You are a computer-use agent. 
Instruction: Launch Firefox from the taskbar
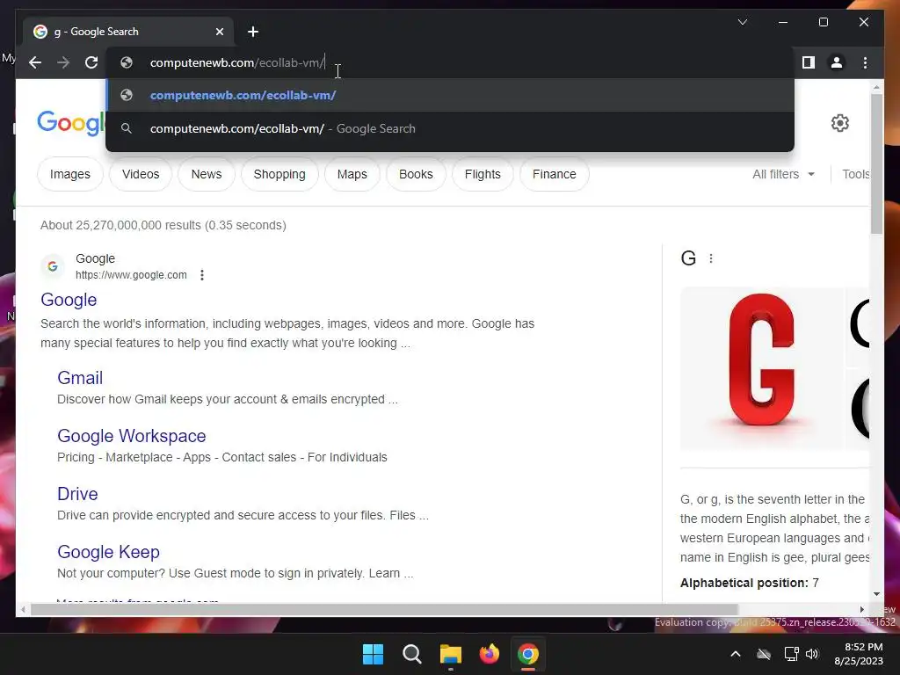click(489, 654)
